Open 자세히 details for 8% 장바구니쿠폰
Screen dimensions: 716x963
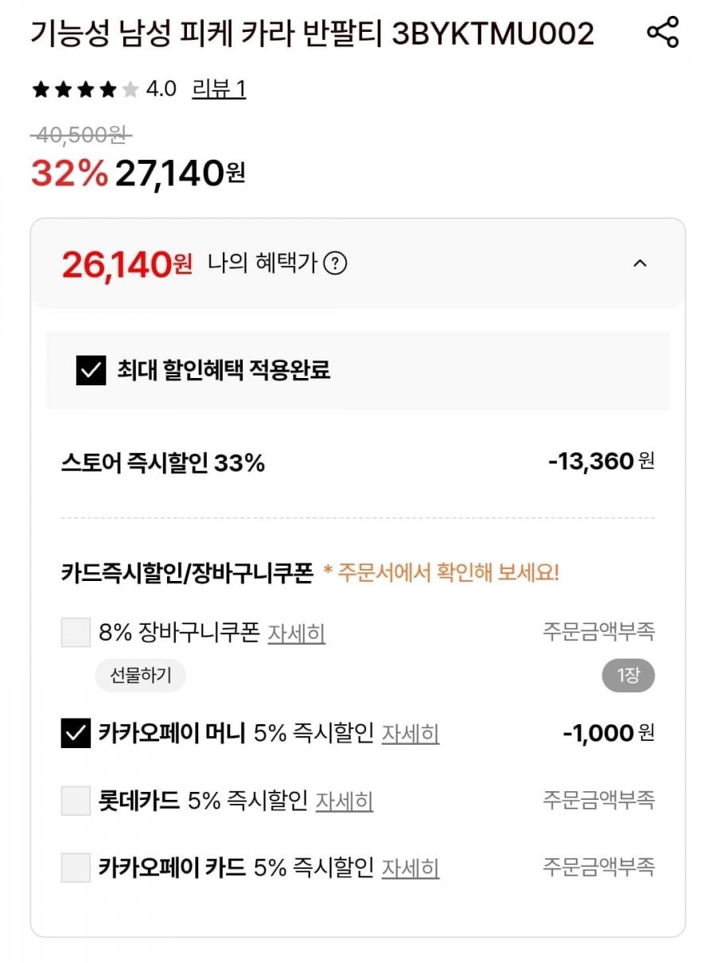point(296,634)
